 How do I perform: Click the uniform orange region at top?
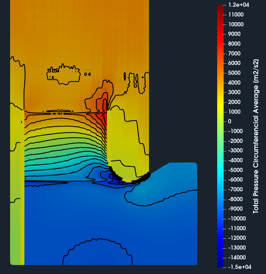[79, 28]
